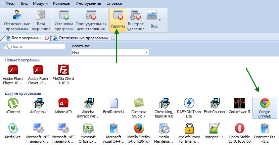
Task: Click Установка программ install icon
Action: coord(64,20)
